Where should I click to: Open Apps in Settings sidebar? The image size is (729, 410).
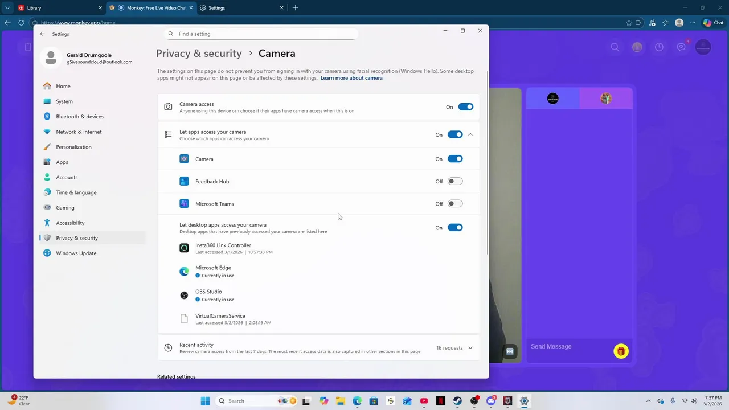pyautogui.click(x=62, y=162)
